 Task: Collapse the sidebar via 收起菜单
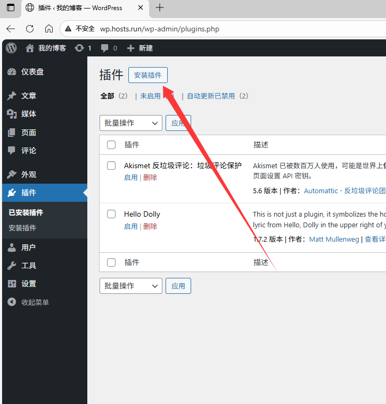coord(35,302)
